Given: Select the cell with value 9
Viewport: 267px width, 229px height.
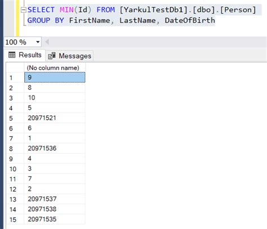Looking at the screenshot, I should (55, 77).
